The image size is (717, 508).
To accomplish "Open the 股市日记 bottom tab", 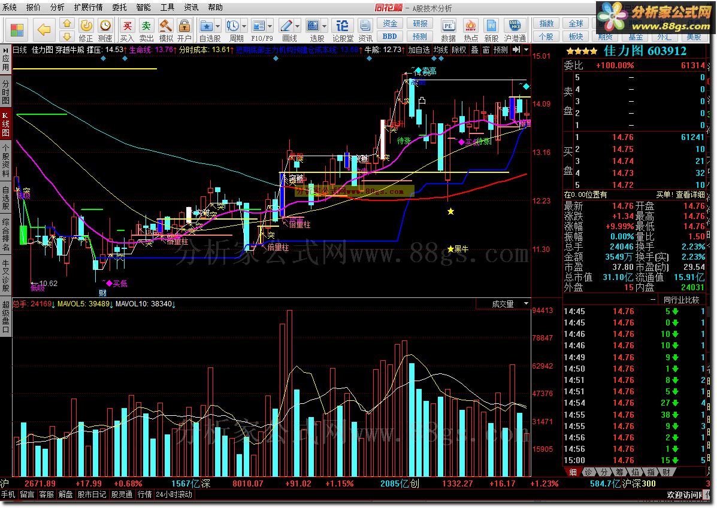I will point(92,494).
